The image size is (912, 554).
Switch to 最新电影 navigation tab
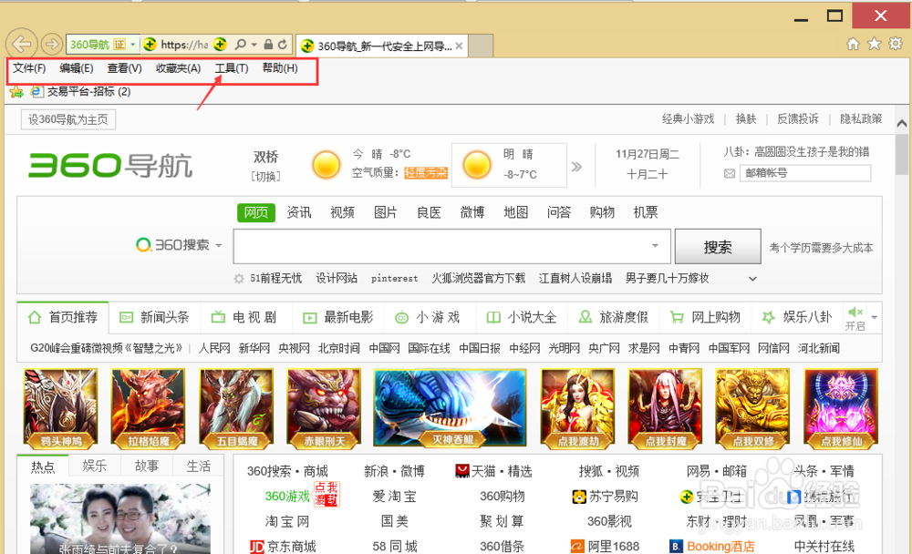pyautogui.click(x=338, y=317)
